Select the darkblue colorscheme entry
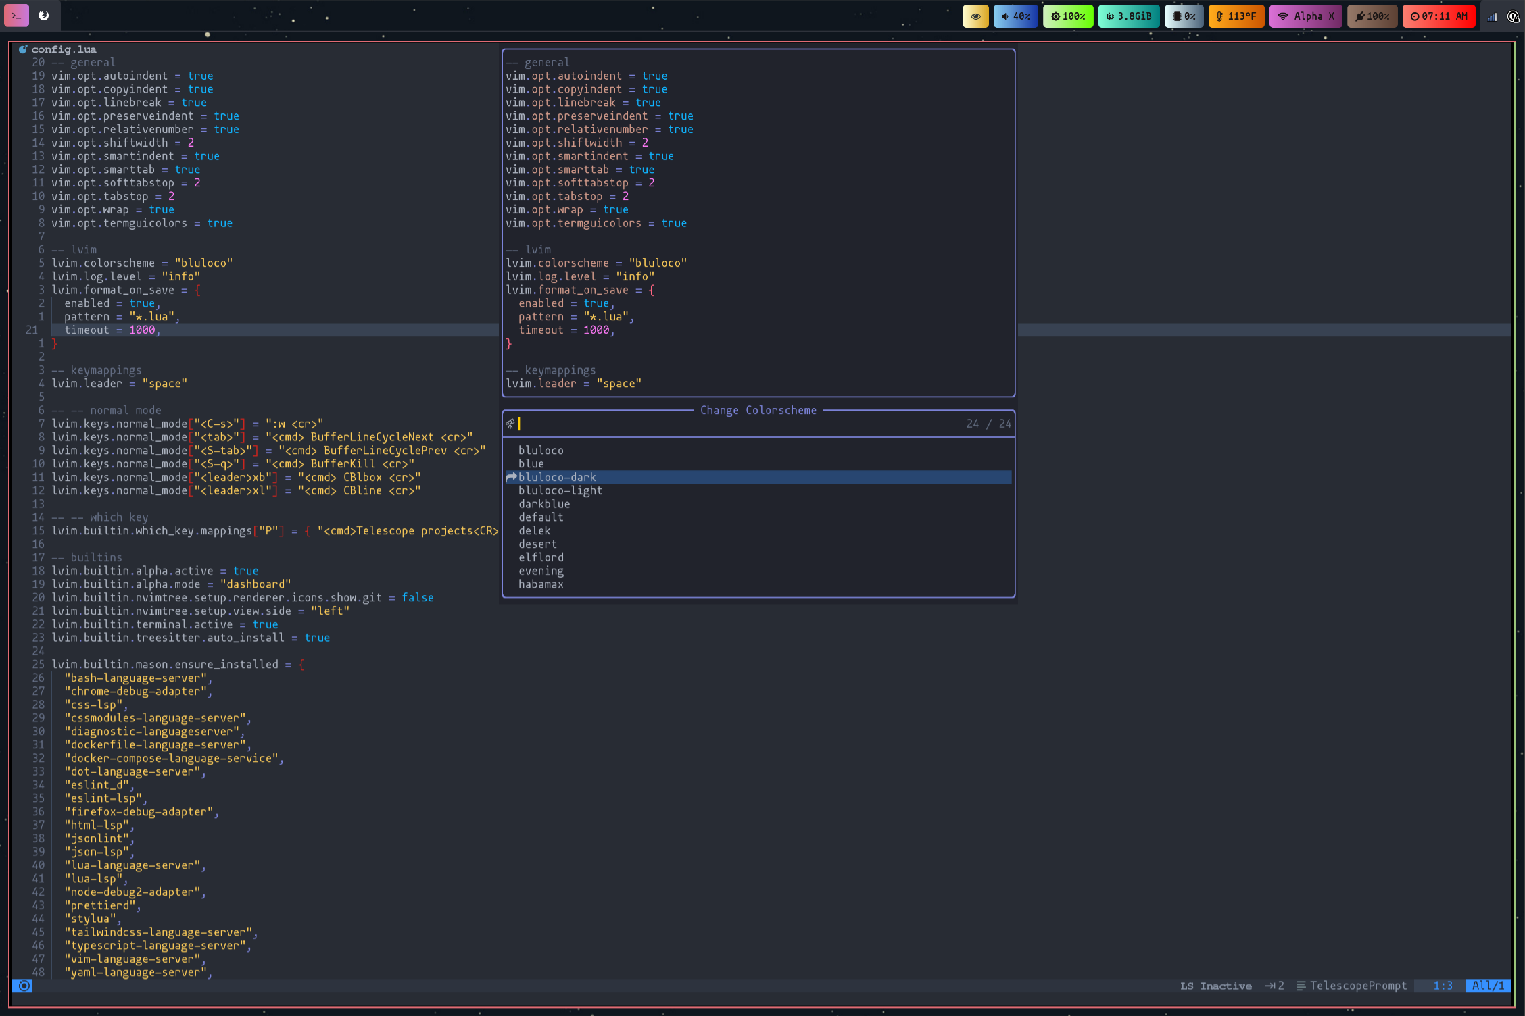Viewport: 1525px width, 1016px height. coord(544,503)
